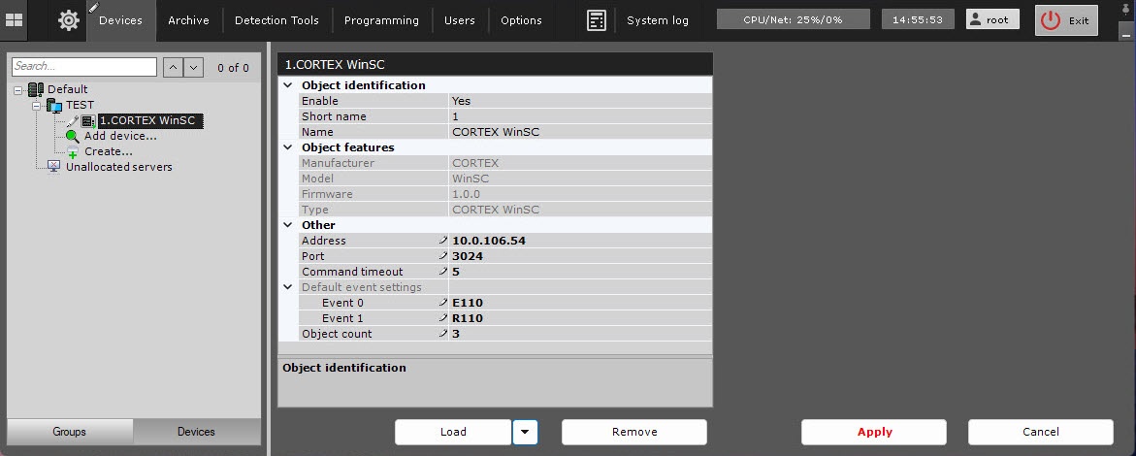The image size is (1136, 456).
Task: Click the CORTEX WinSC device icon
Action: click(x=87, y=121)
